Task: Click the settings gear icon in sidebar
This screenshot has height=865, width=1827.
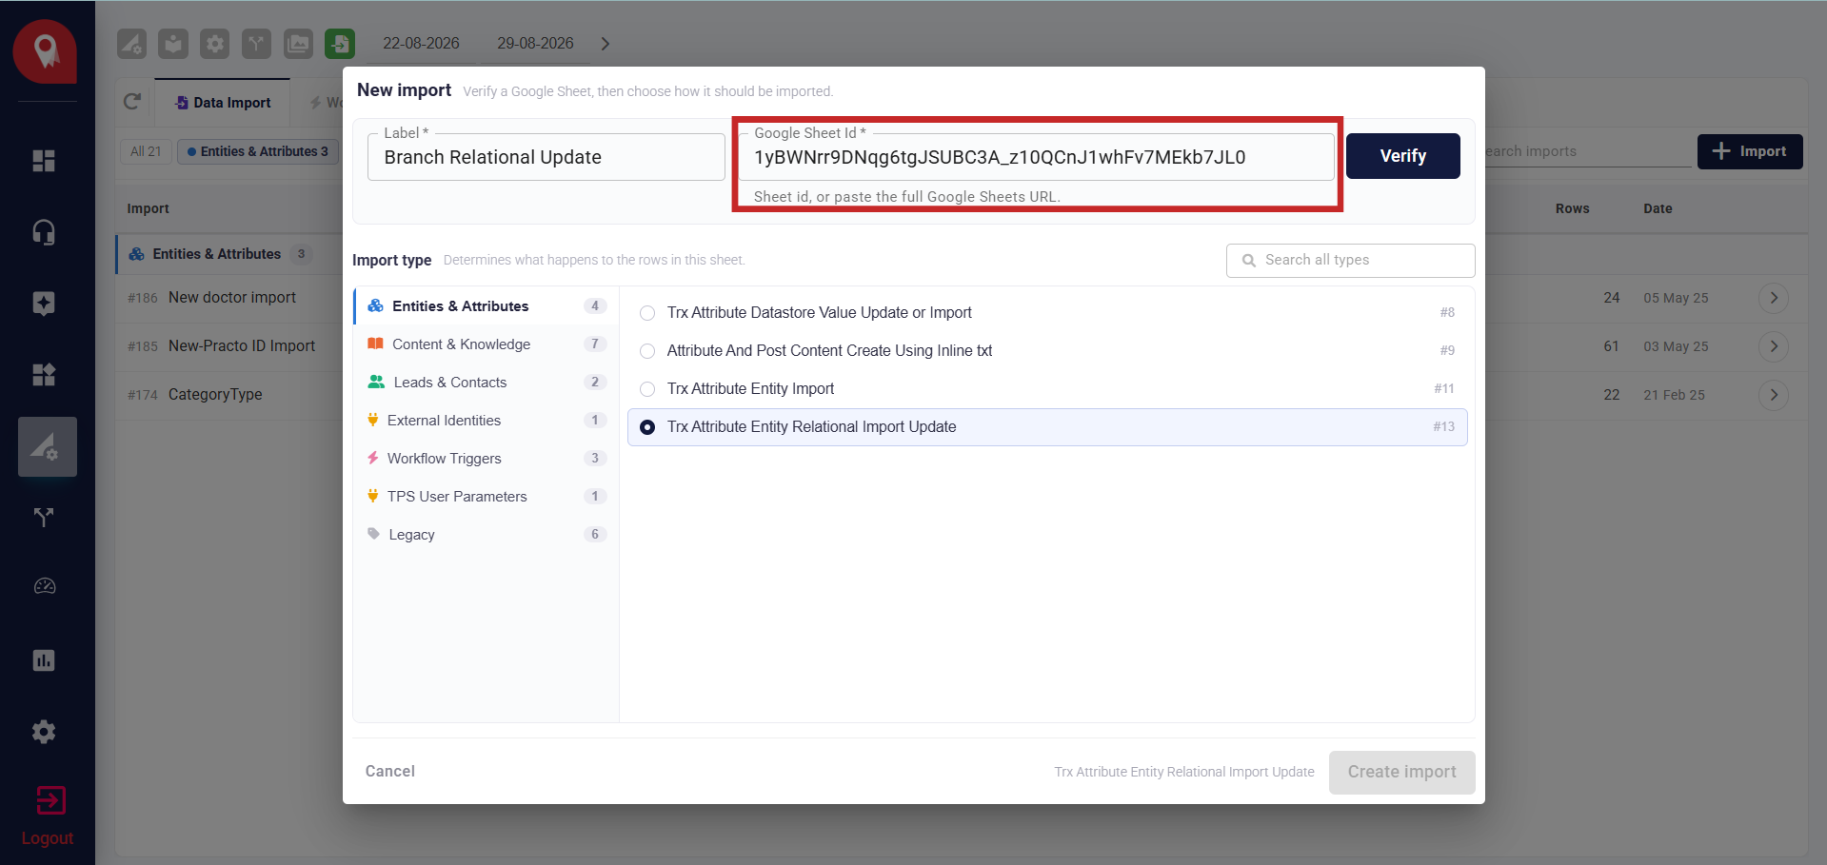Action: 44,732
